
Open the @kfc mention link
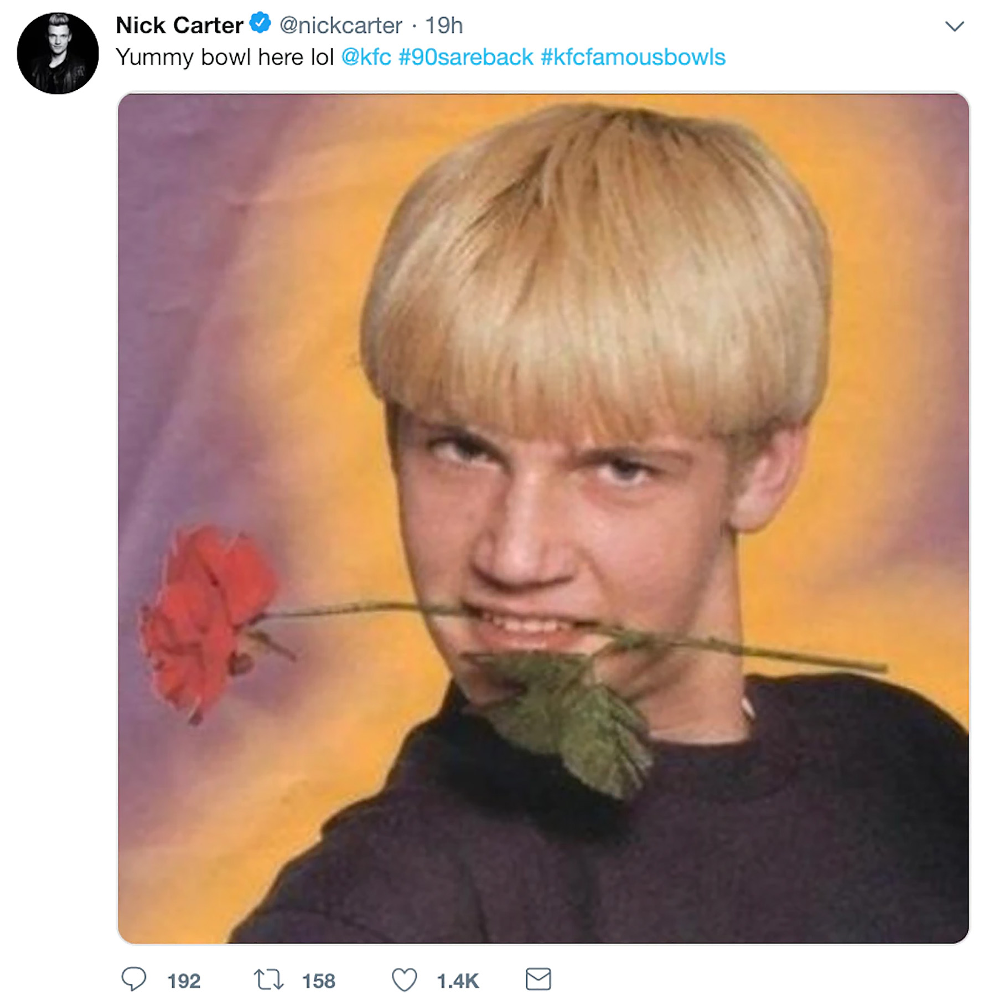(x=366, y=57)
